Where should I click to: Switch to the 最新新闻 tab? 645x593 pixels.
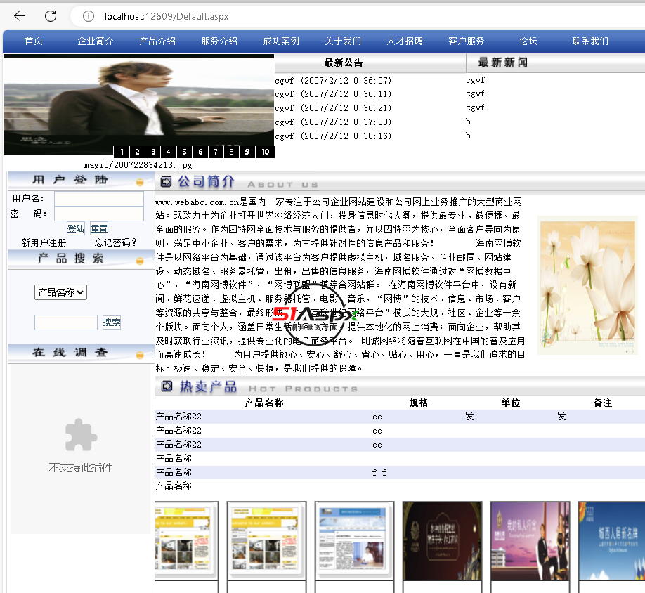[x=502, y=63]
